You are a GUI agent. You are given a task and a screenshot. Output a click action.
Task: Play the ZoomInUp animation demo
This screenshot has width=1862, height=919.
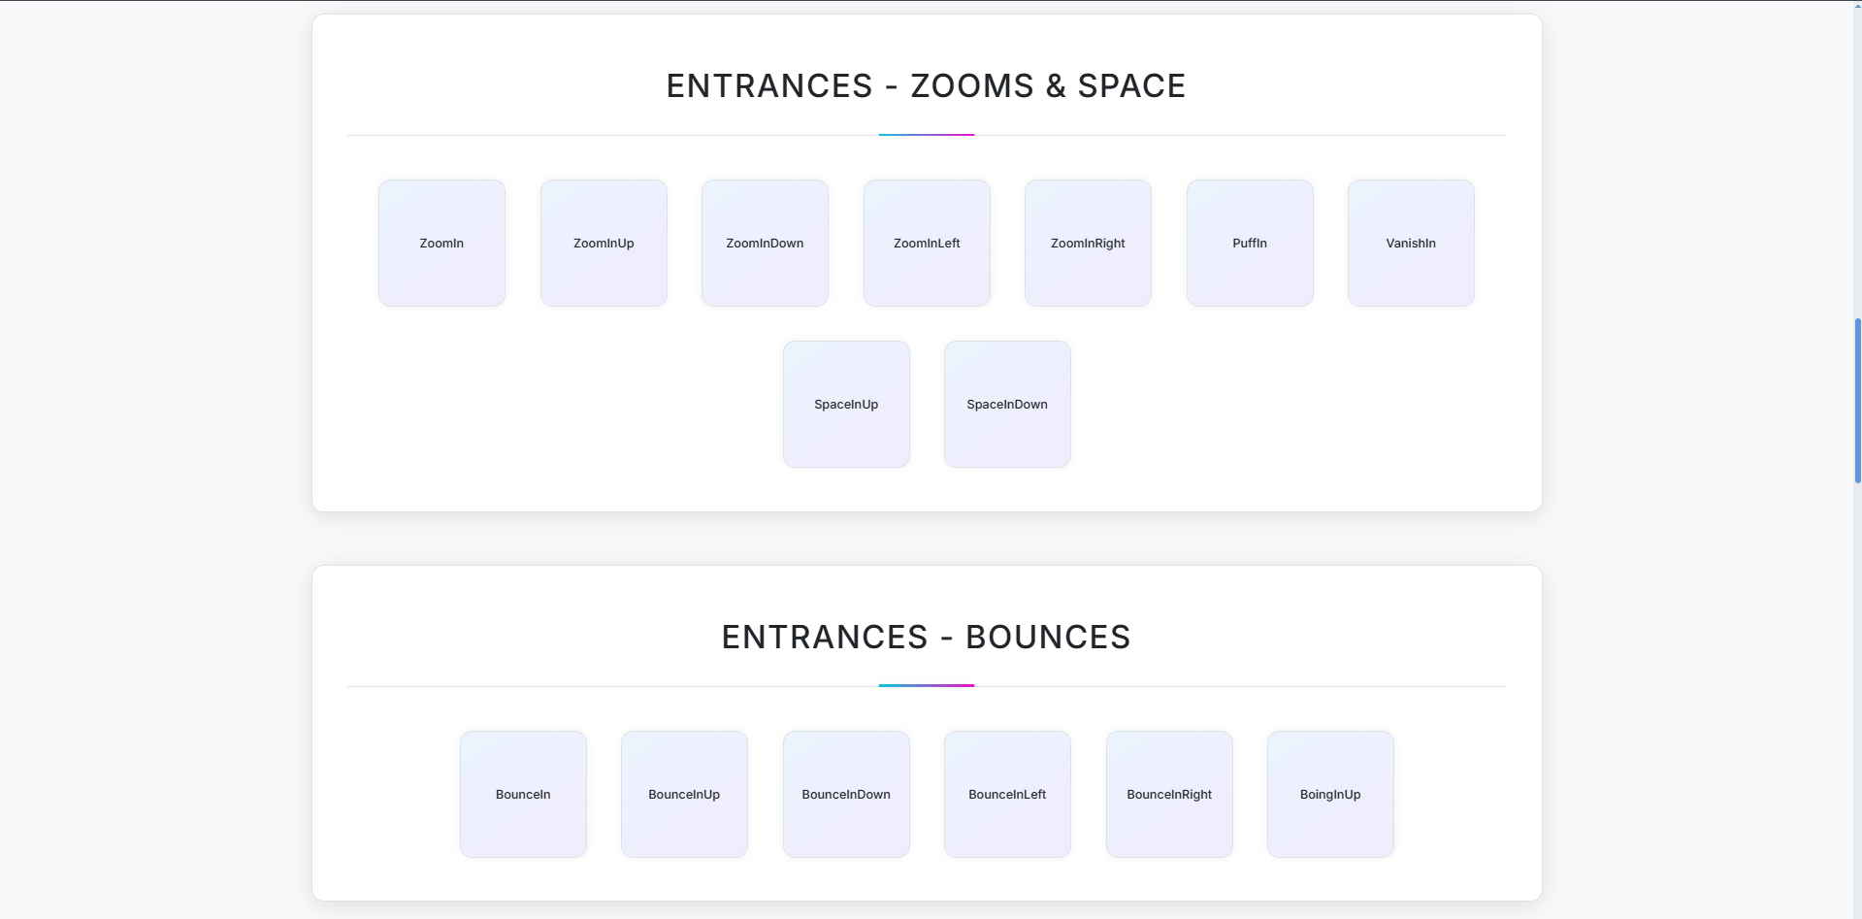pyautogui.click(x=603, y=243)
